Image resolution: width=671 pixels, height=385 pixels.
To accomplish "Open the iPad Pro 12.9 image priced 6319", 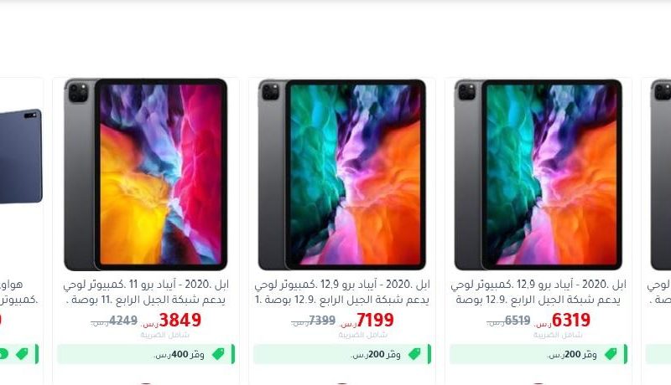I will (538, 174).
